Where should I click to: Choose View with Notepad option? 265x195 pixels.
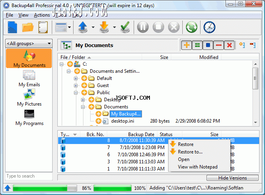pyautogui.click(x=199, y=167)
